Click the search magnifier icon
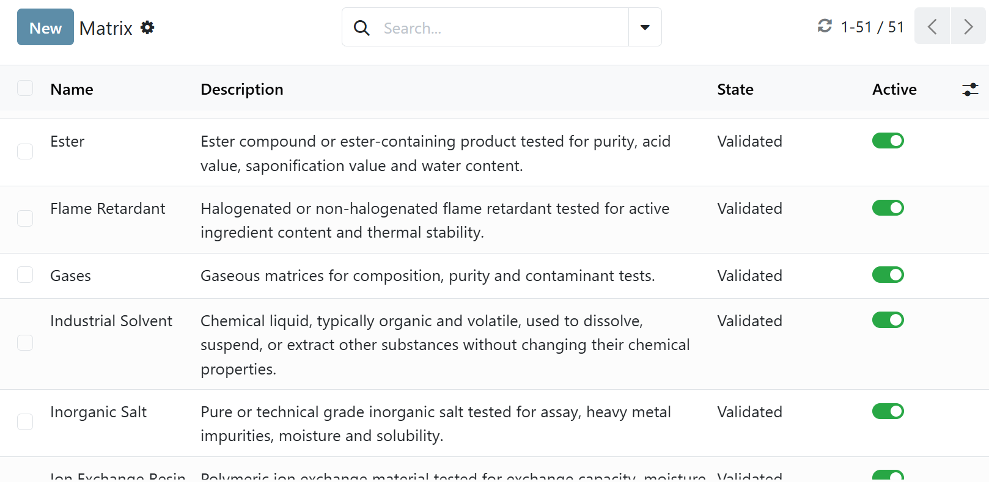The height and width of the screenshot is (482, 989). pos(362,27)
